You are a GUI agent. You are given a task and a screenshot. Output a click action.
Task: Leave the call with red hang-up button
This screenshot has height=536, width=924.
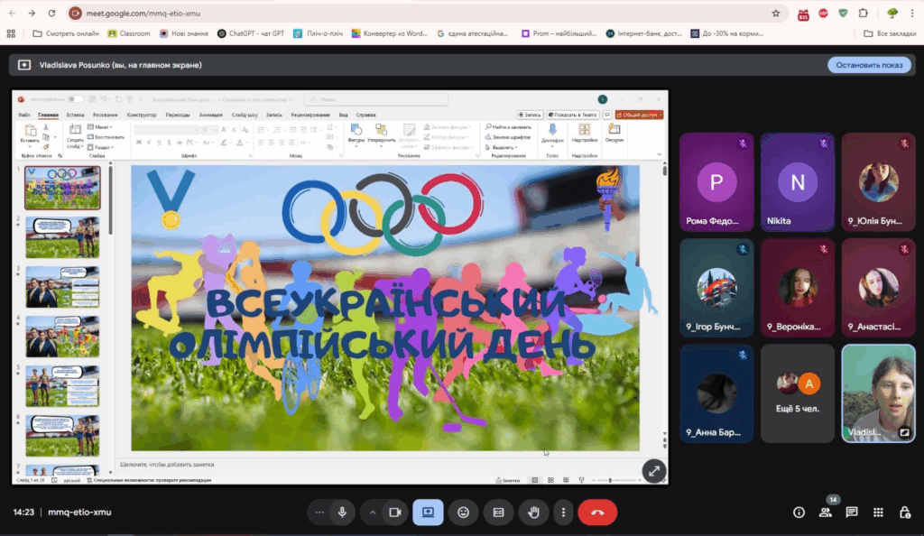pos(597,513)
